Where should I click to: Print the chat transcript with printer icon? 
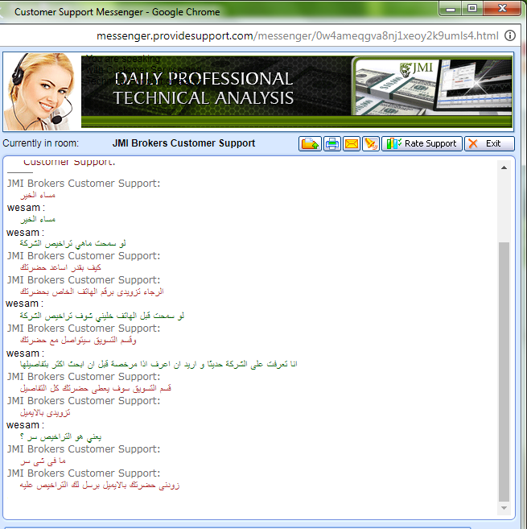pyautogui.click(x=332, y=143)
